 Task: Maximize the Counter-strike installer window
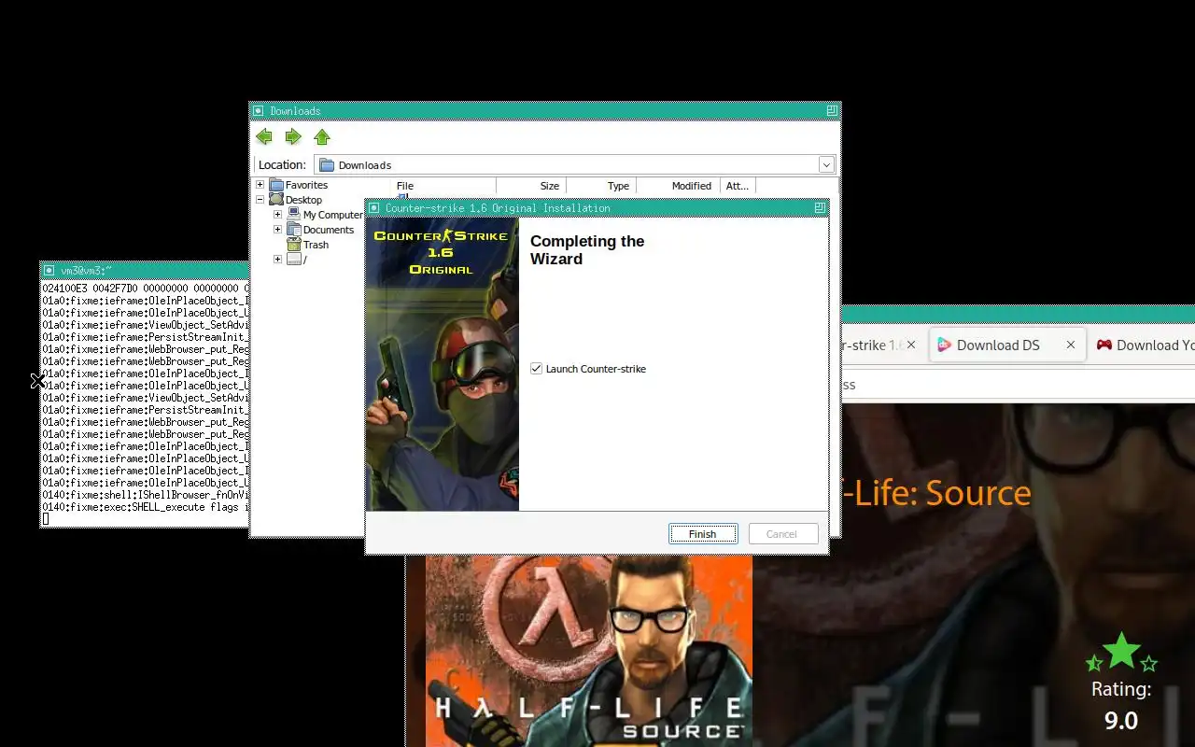click(x=819, y=208)
